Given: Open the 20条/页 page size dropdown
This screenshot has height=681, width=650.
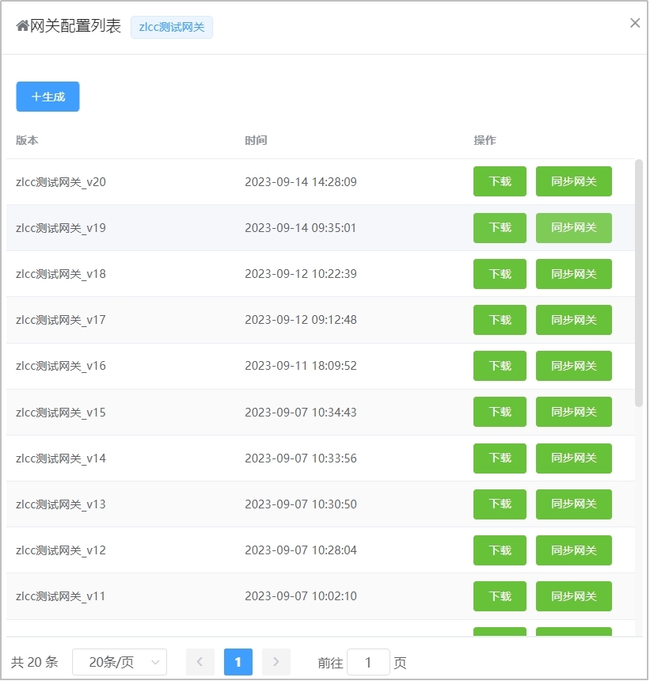Looking at the screenshot, I should click(x=119, y=662).
